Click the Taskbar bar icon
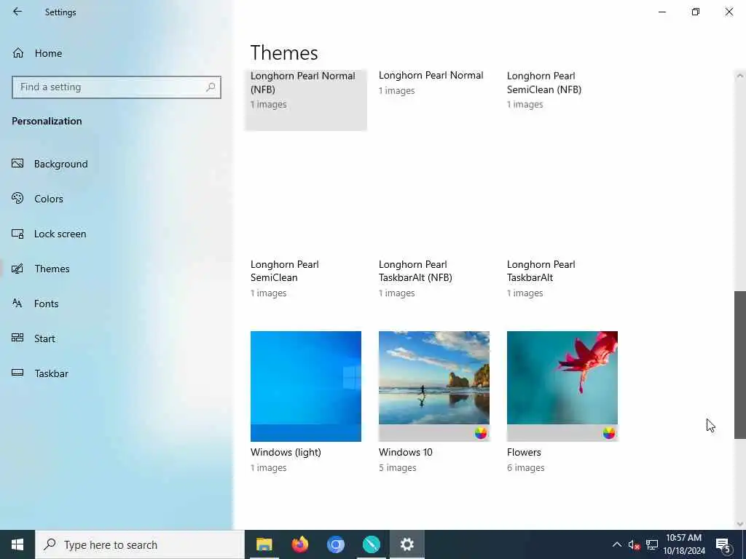 (x=17, y=373)
